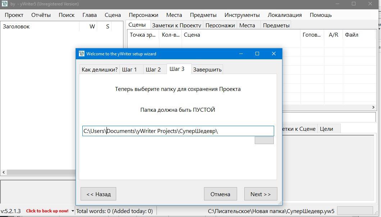Go to the Как делишки? tab
The height and width of the screenshot is (217, 381).
pos(99,69)
